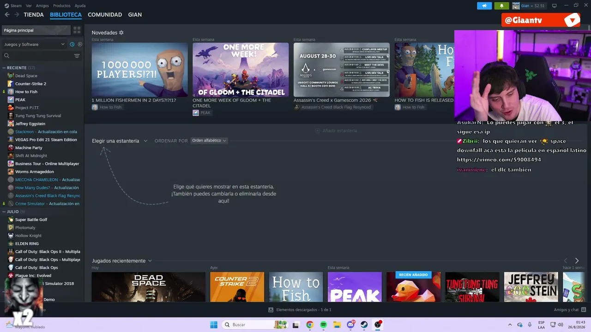Click the Dead Space icon in library list
Image resolution: width=591 pixels, height=332 pixels.
[11, 76]
